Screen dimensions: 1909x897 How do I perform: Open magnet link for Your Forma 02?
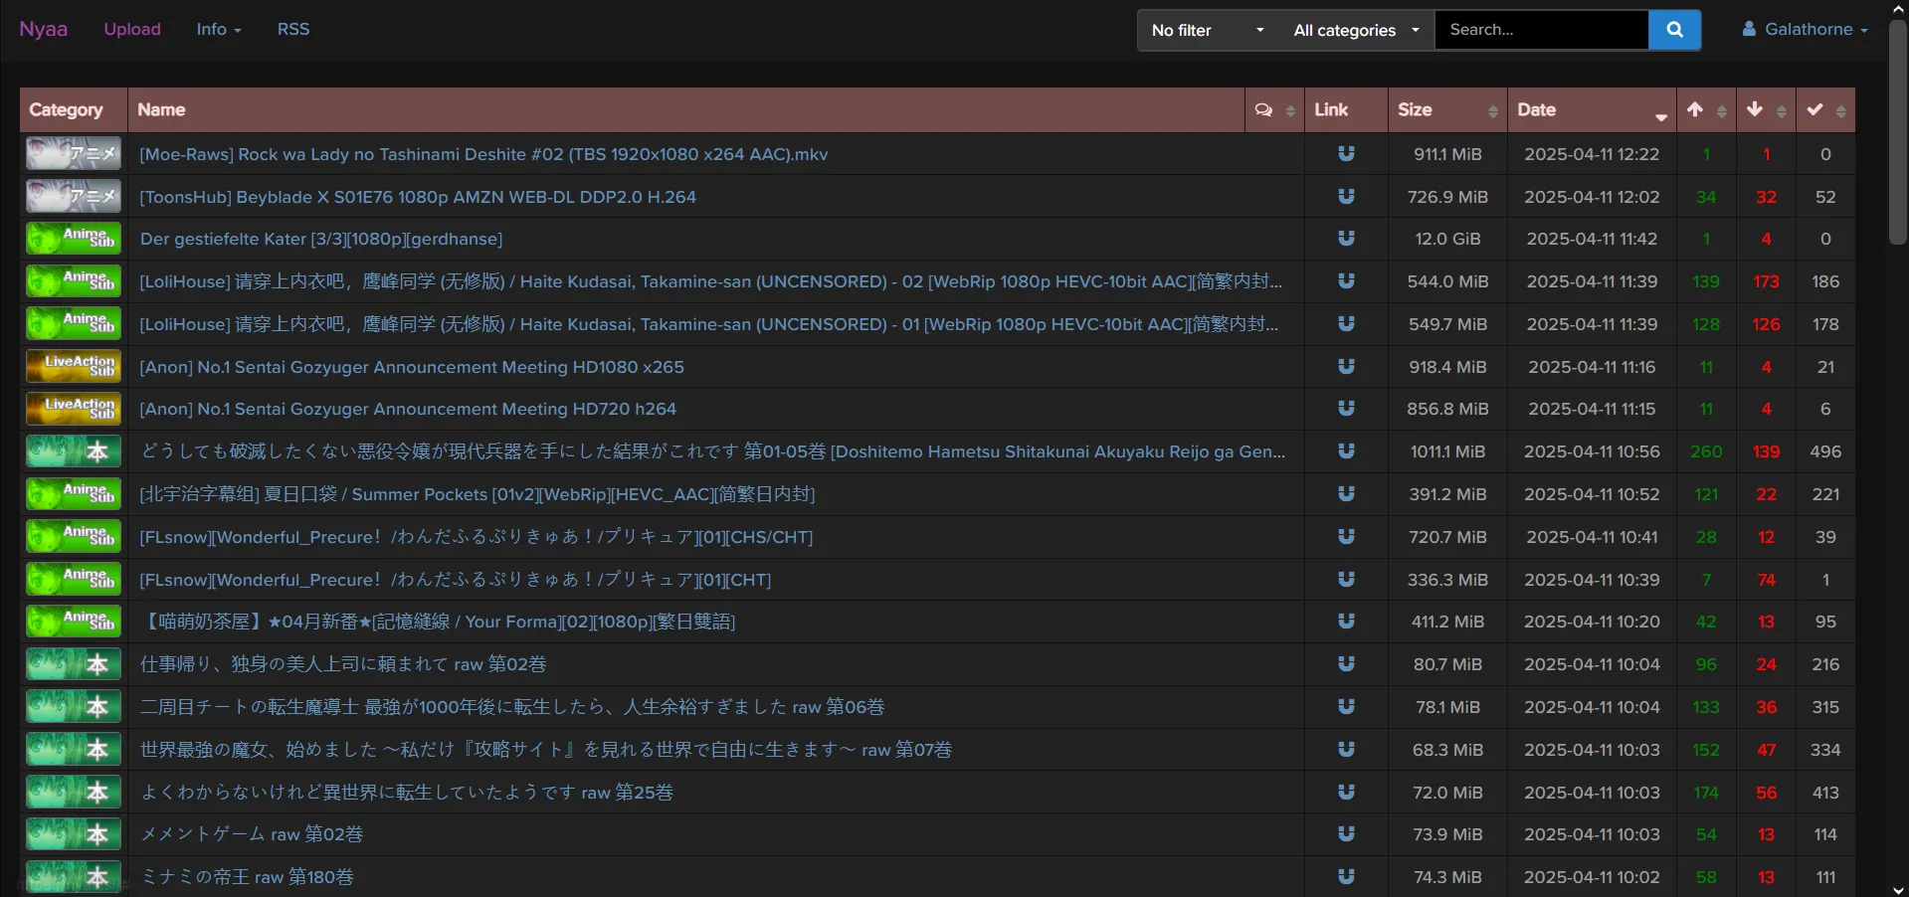1346,622
